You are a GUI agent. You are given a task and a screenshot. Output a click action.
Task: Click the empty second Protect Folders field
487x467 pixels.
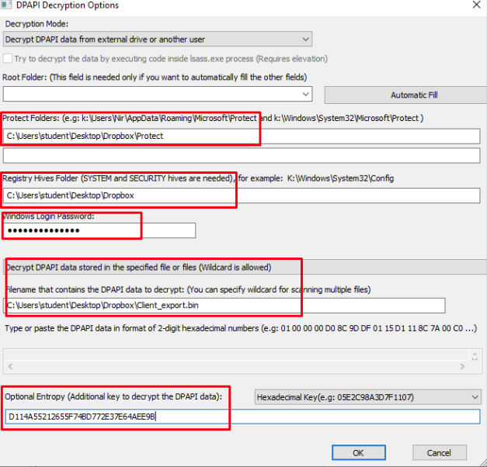click(242, 155)
